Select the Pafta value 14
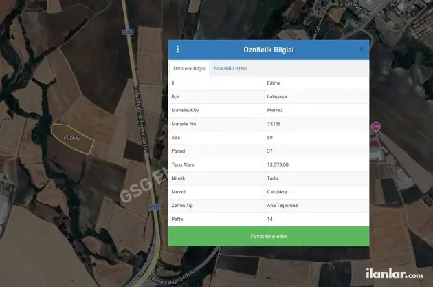The image size is (433, 287). click(x=270, y=219)
